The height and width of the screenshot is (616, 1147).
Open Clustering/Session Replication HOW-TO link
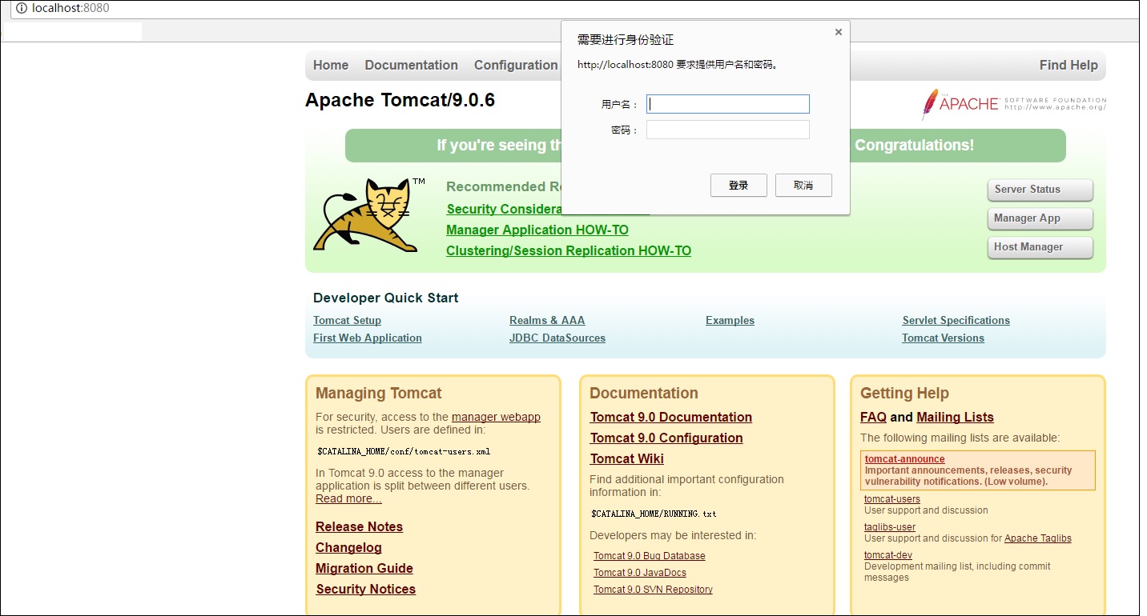569,251
